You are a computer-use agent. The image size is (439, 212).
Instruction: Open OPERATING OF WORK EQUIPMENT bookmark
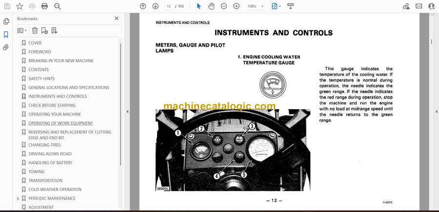[x=60, y=123]
